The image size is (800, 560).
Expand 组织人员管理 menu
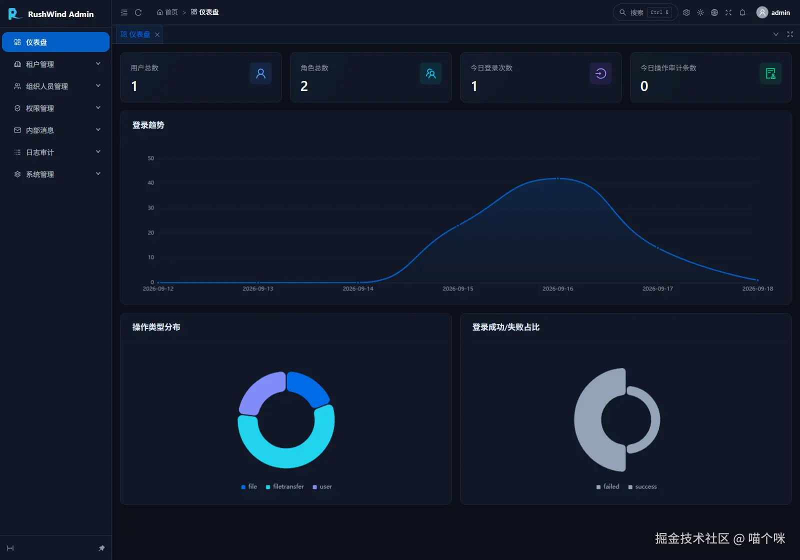click(x=55, y=86)
